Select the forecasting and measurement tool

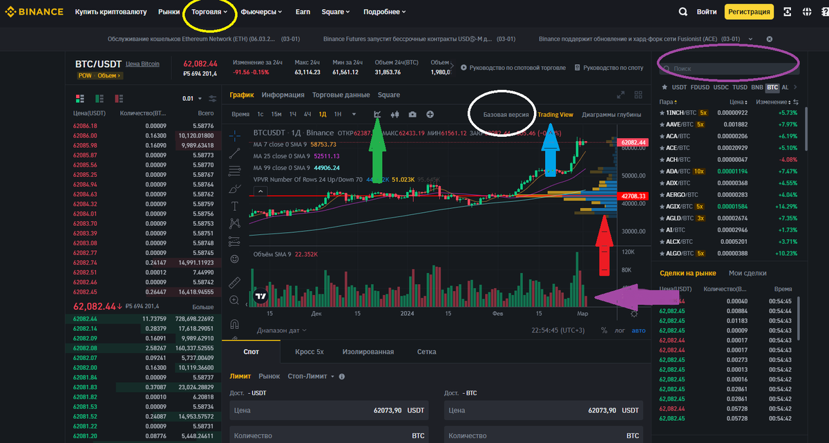click(x=235, y=241)
